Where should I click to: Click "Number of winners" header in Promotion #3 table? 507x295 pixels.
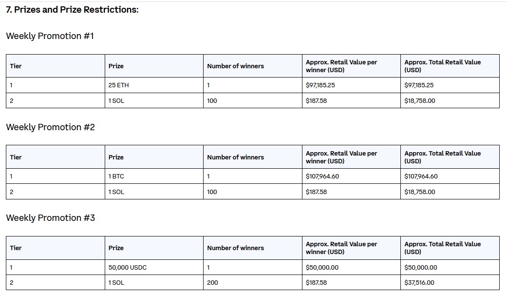[235, 248]
